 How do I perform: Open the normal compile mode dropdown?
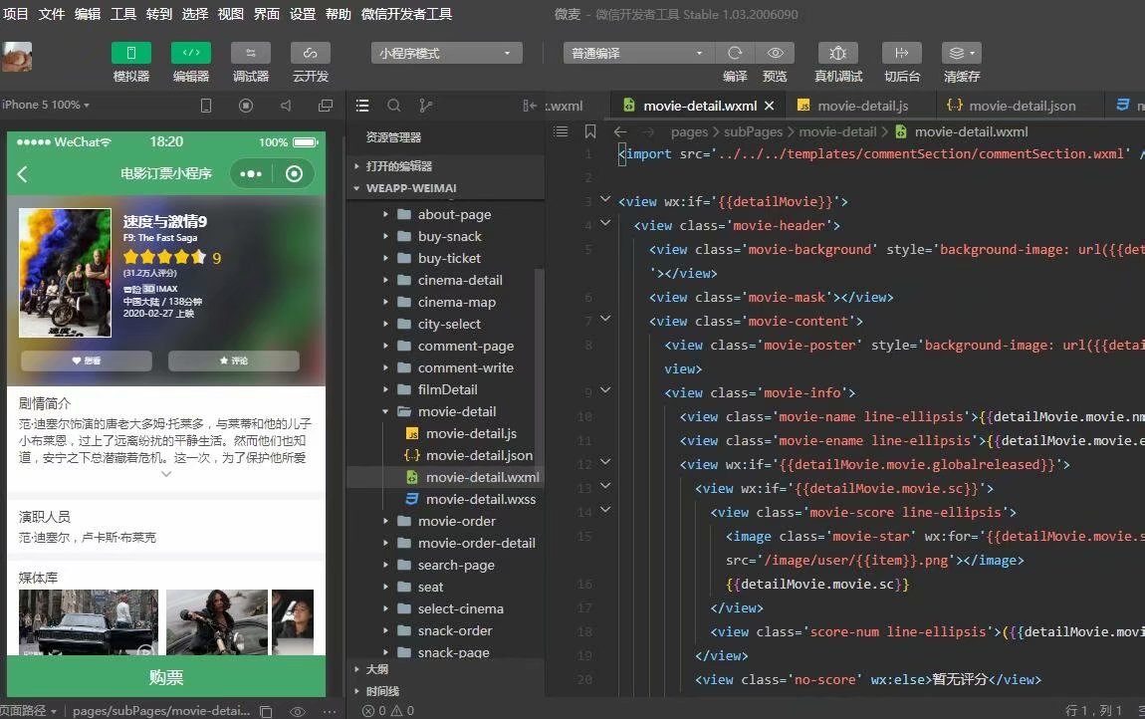(x=638, y=54)
